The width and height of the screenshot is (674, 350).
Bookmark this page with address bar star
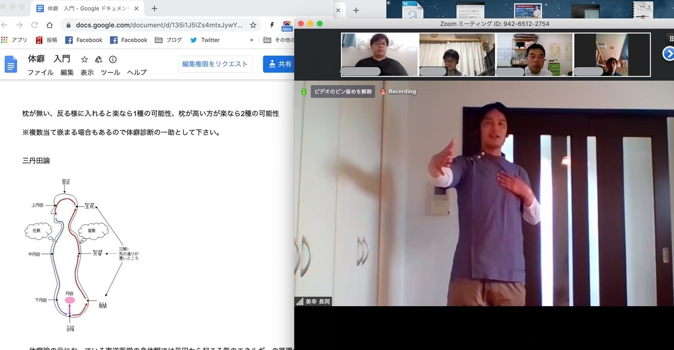(x=253, y=25)
